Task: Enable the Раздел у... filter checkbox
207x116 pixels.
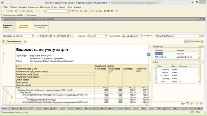Action: tap(156, 69)
